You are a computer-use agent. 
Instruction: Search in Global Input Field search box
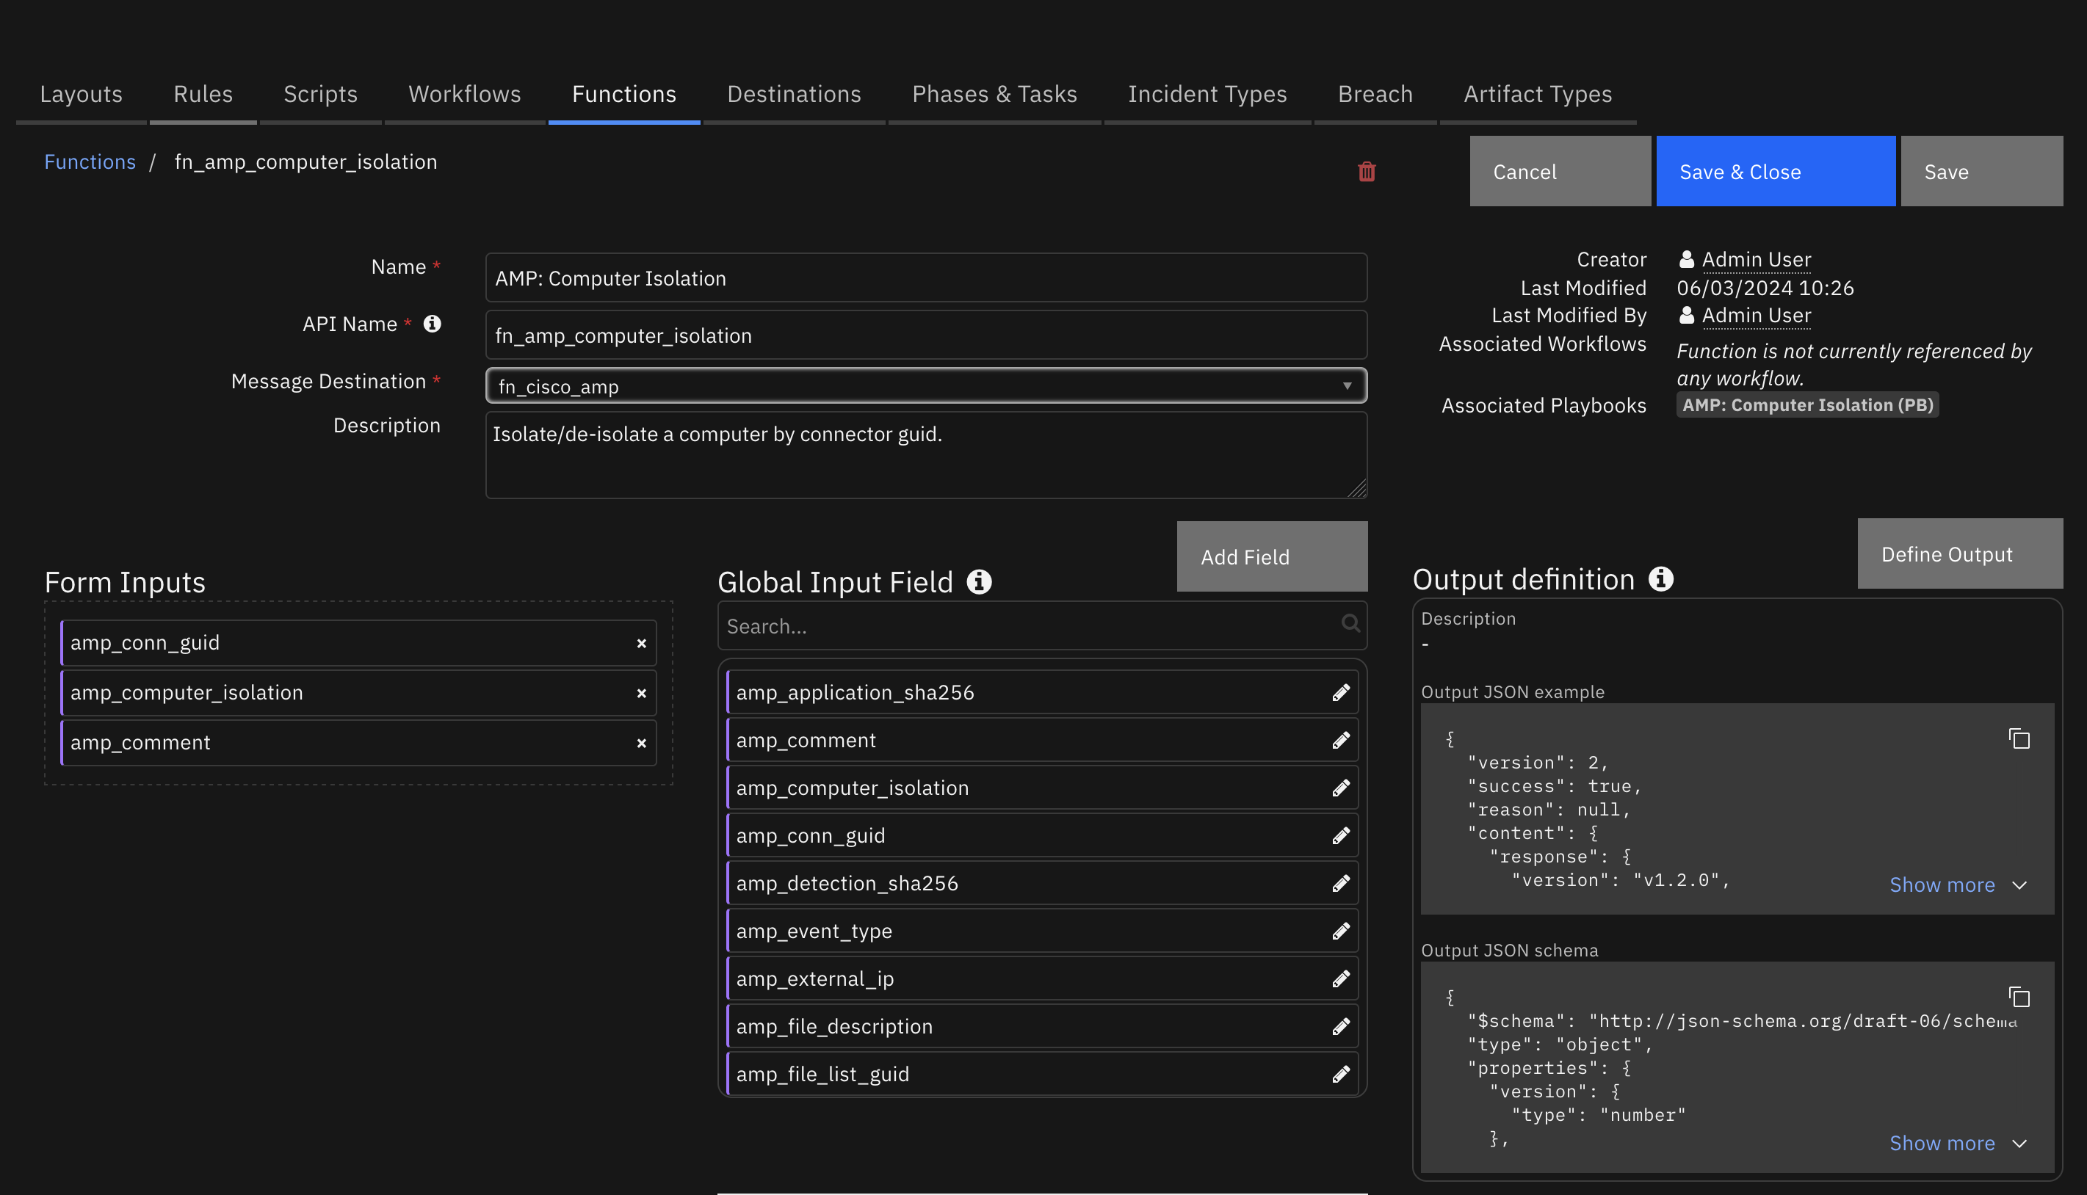tap(1042, 625)
